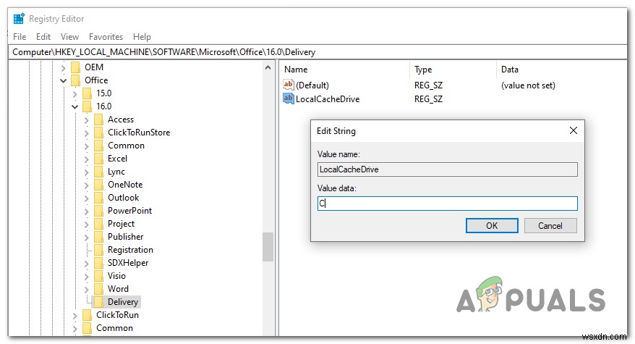Expand the 15.0 key
This screenshot has height=344, width=635.
[x=75, y=93]
